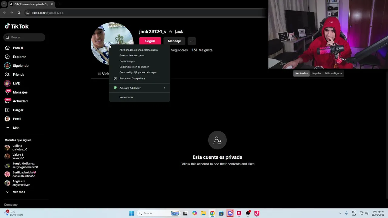
Task: Click Me gusta count 131
Action: click(x=202, y=50)
